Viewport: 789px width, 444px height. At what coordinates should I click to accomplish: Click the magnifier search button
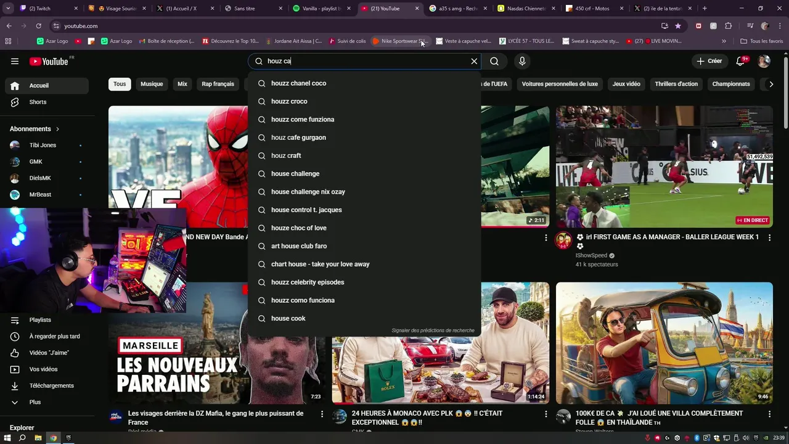point(494,61)
